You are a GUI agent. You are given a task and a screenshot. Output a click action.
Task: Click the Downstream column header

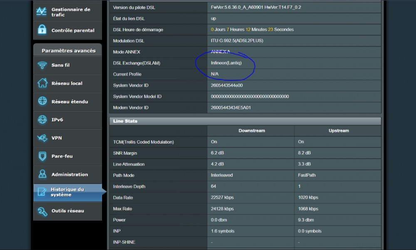coord(252,131)
